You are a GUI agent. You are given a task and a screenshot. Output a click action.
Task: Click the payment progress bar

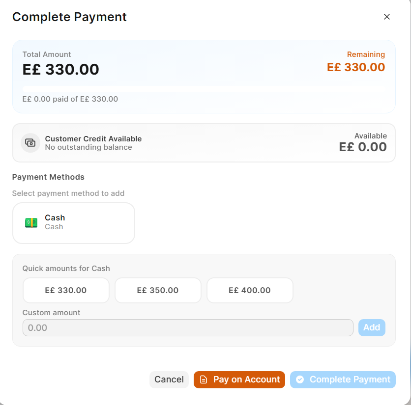[x=204, y=89]
